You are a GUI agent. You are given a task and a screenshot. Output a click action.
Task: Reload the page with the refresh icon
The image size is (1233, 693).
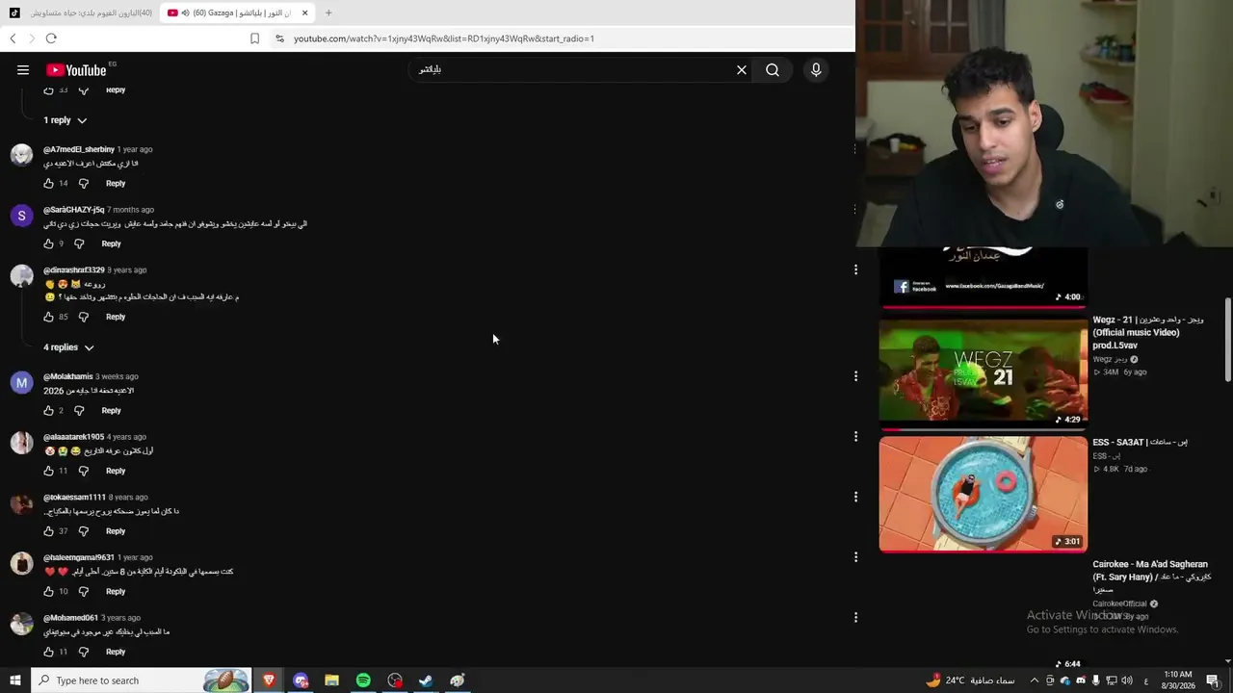(51, 38)
